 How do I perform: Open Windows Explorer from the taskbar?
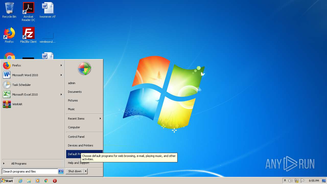pos(29,181)
